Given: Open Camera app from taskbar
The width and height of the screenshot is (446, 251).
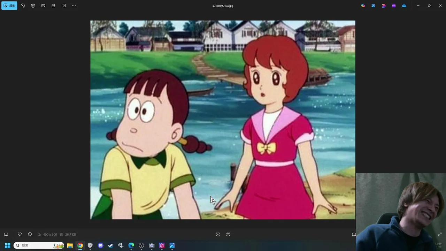Looking at the screenshot, I should click(152, 245).
